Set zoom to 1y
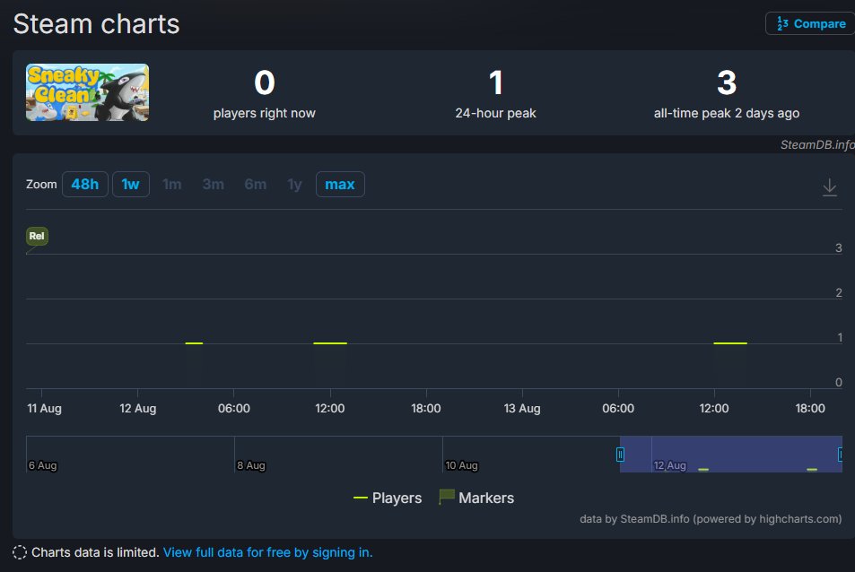This screenshot has height=572, width=855. (x=294, y=184)
